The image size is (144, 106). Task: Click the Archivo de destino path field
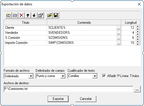coord(68,89)
